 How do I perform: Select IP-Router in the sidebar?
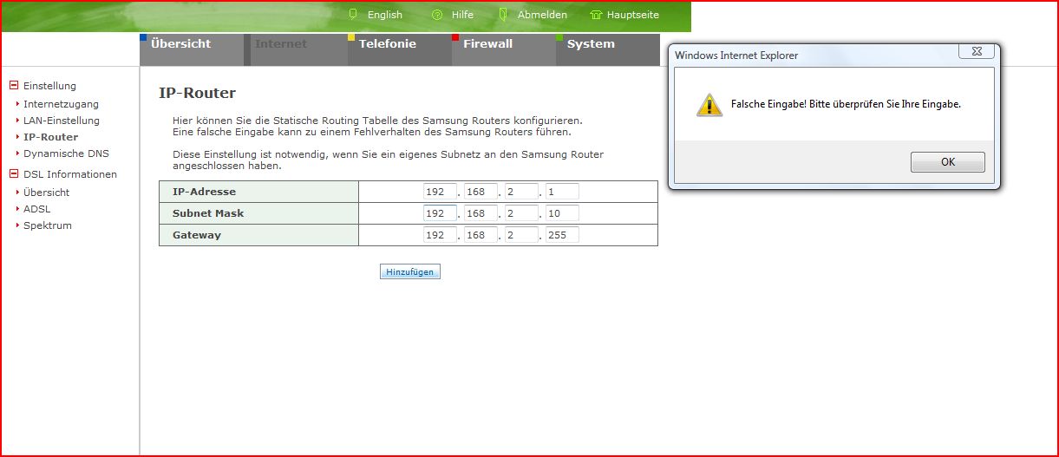click(50, 137)
